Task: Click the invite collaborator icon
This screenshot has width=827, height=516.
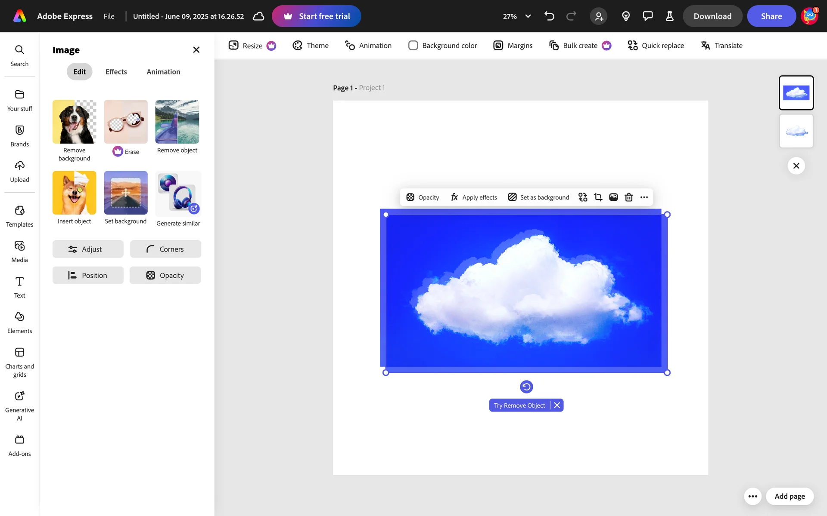Action: click(599, 16)
